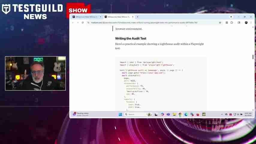Click the medium.com address bar
256x144 pixels.
pos(150,22)
